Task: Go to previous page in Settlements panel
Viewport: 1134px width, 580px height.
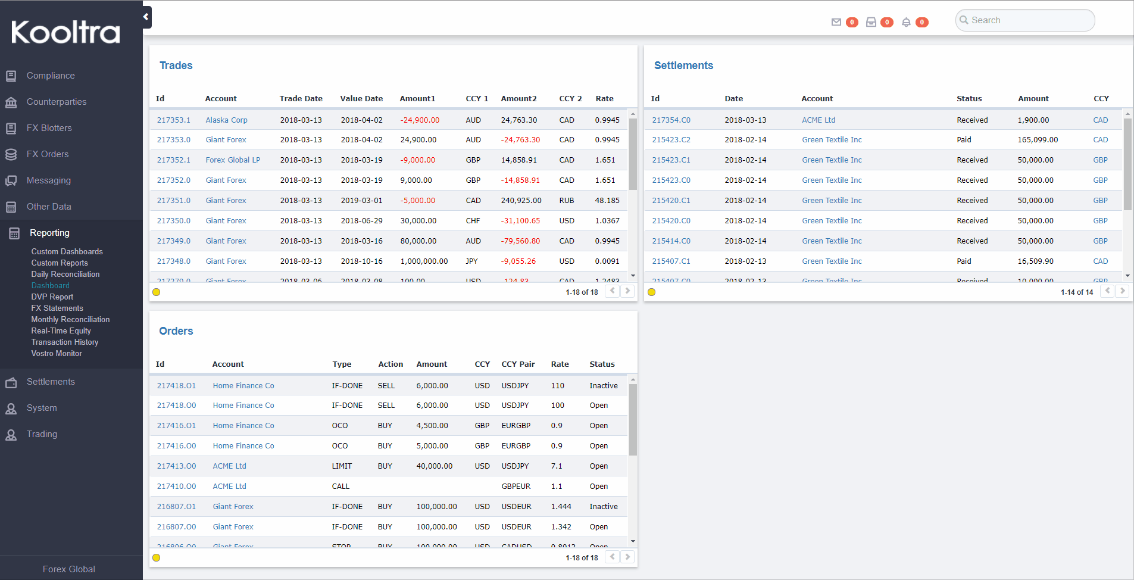Action: pos(1107,291)
